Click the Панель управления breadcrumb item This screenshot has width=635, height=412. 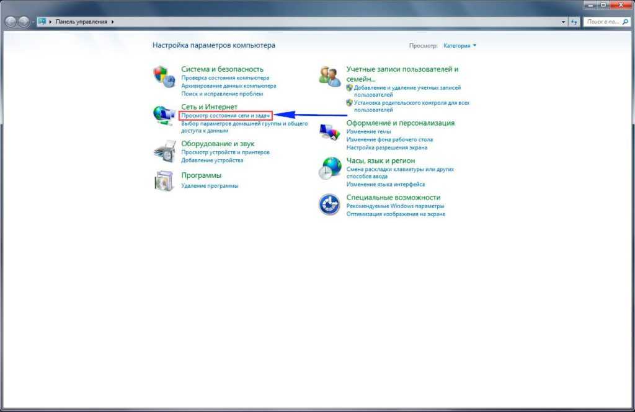82,22
